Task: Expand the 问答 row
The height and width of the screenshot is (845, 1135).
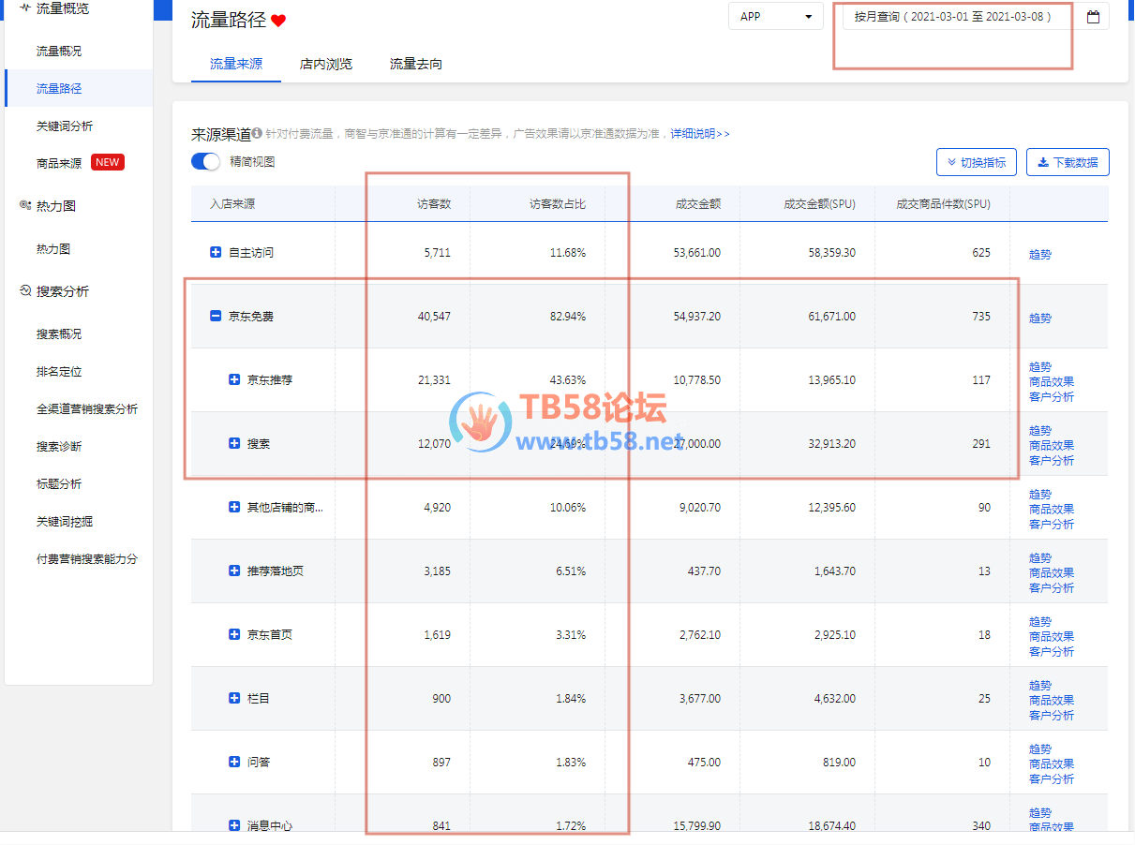Action: pos(234,762)
